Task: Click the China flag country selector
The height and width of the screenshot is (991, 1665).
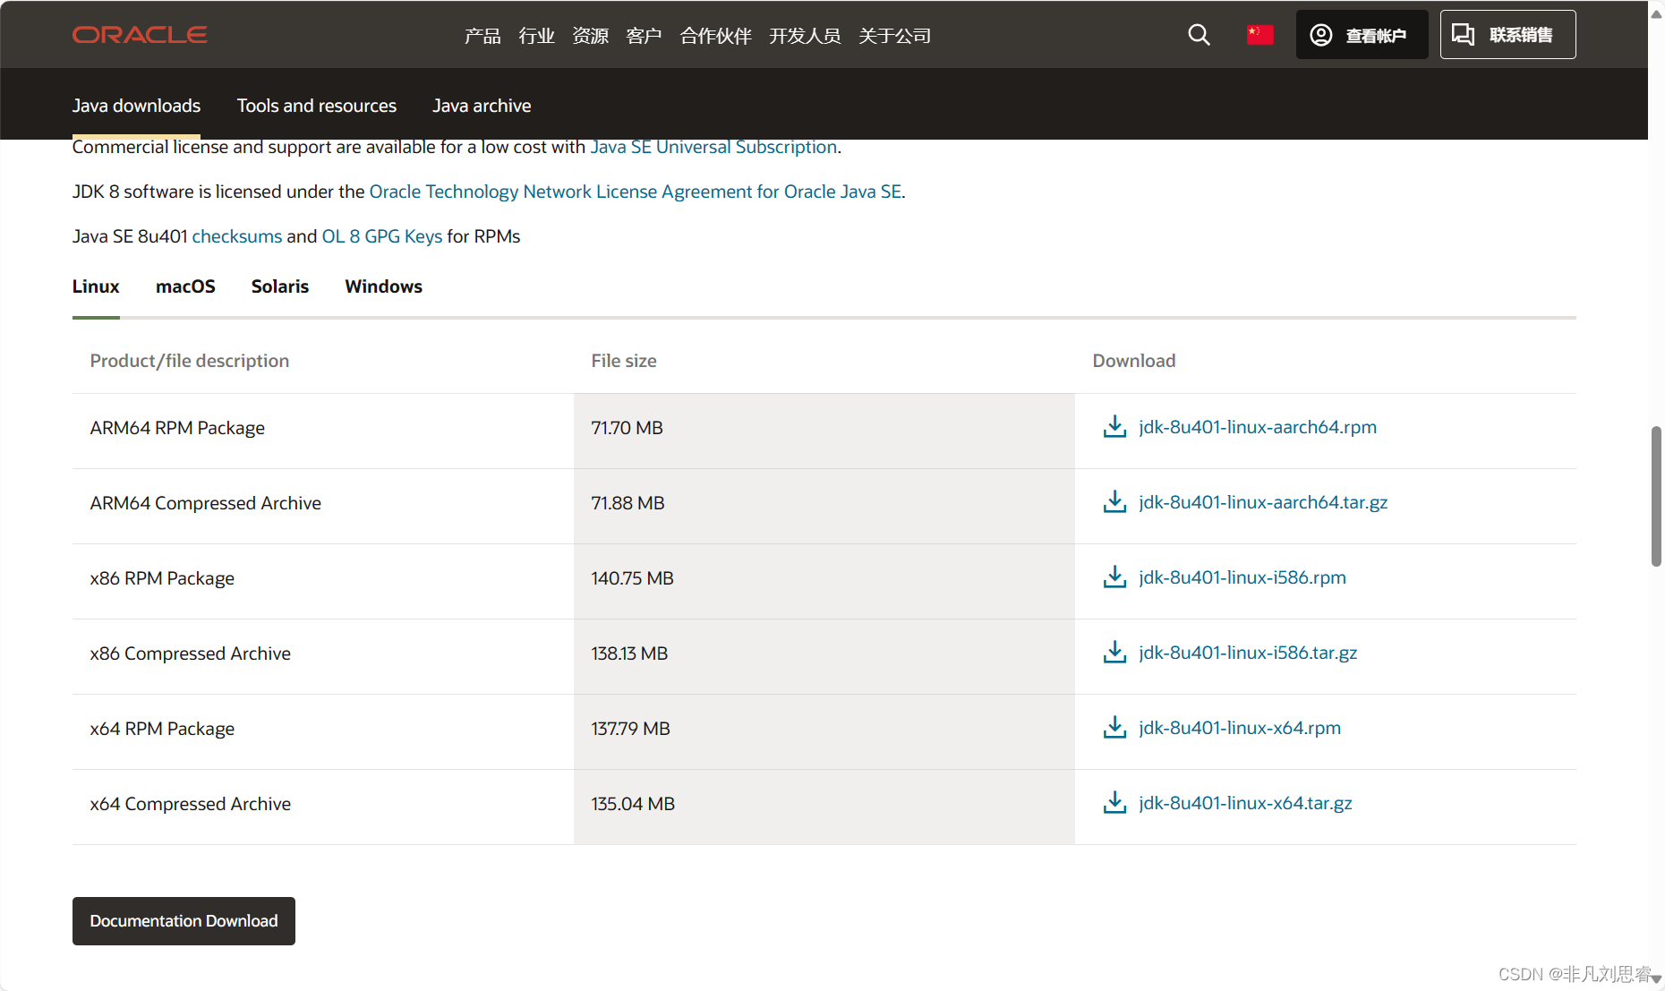Action: [1259, 35]
